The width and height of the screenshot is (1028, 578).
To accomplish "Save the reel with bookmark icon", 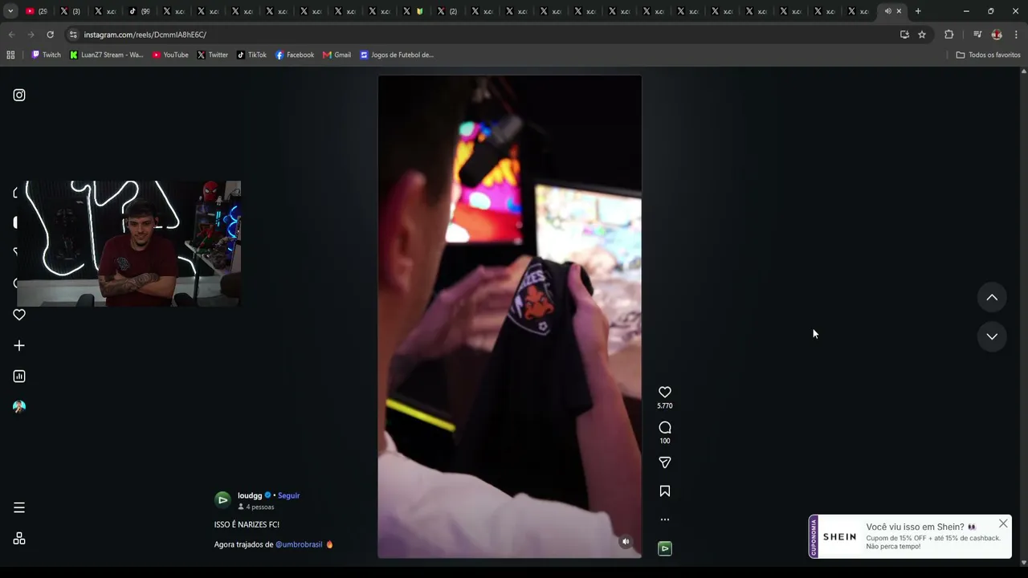I will [665, 490].
